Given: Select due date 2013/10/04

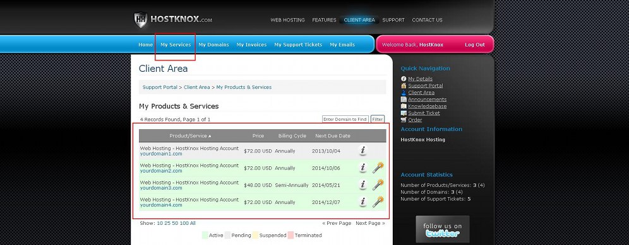Looking at the screenshot, I should (x=326, y=151).
